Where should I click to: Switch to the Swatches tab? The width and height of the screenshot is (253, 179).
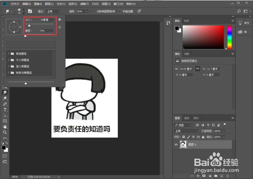[x=186, y=21]
